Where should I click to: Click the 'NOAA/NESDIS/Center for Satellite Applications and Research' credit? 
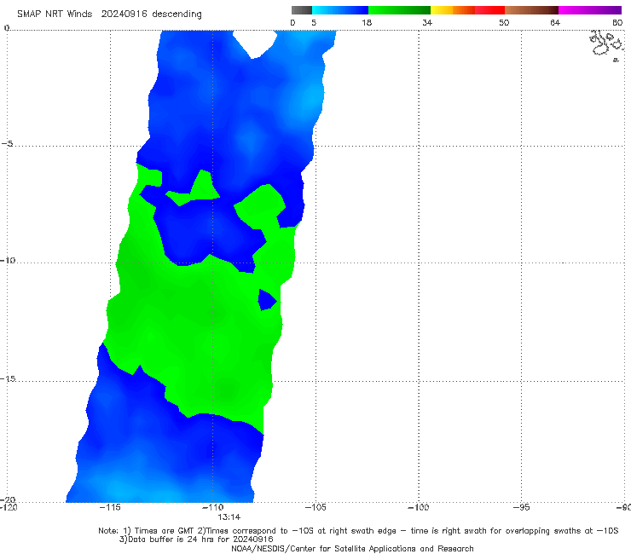point(352,548)
